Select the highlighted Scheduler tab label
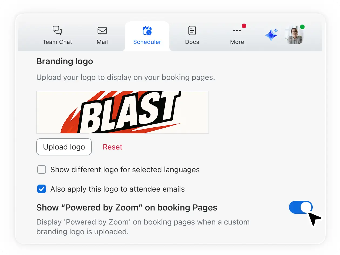340x255 pixels. click(x=147, y=42)
